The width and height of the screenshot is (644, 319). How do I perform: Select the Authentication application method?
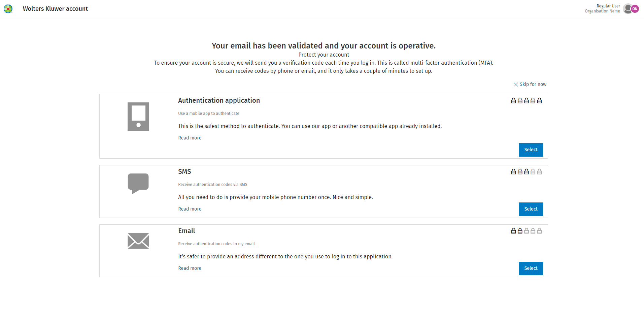tap(531, 150)
